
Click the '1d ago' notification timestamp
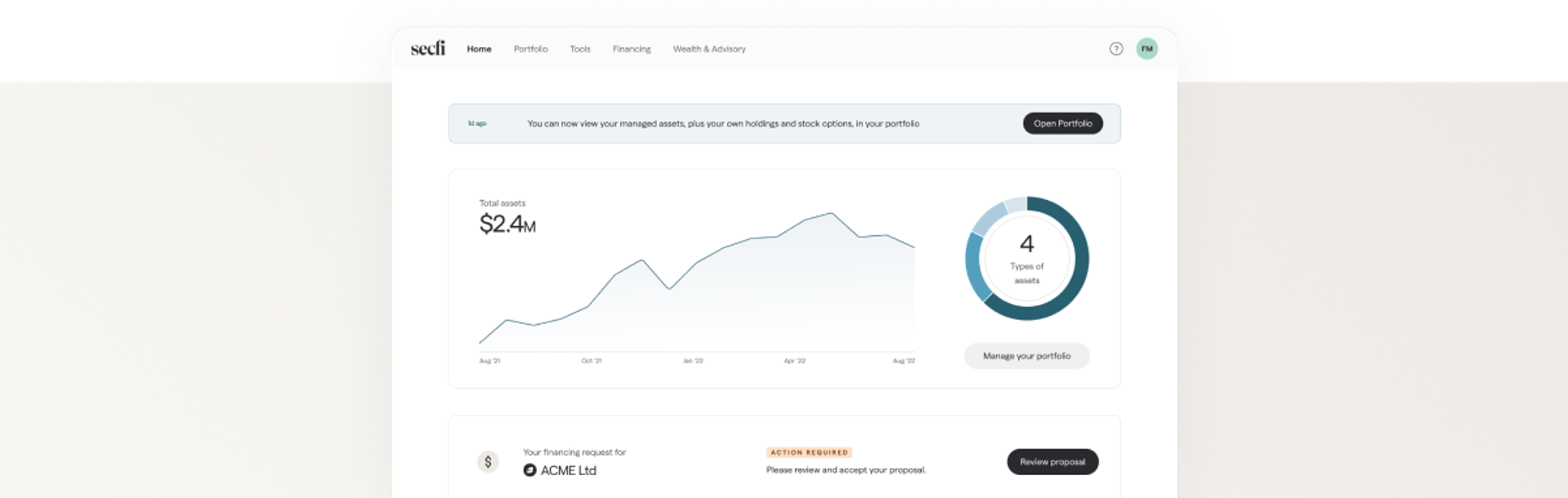[x=477, y=124]
